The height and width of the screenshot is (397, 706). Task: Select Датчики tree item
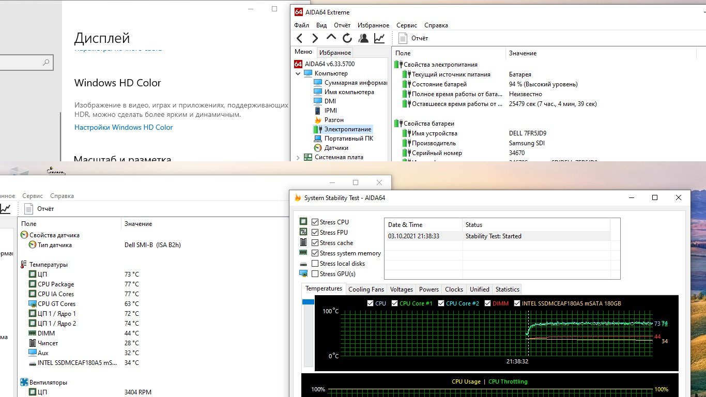(331, 148)
